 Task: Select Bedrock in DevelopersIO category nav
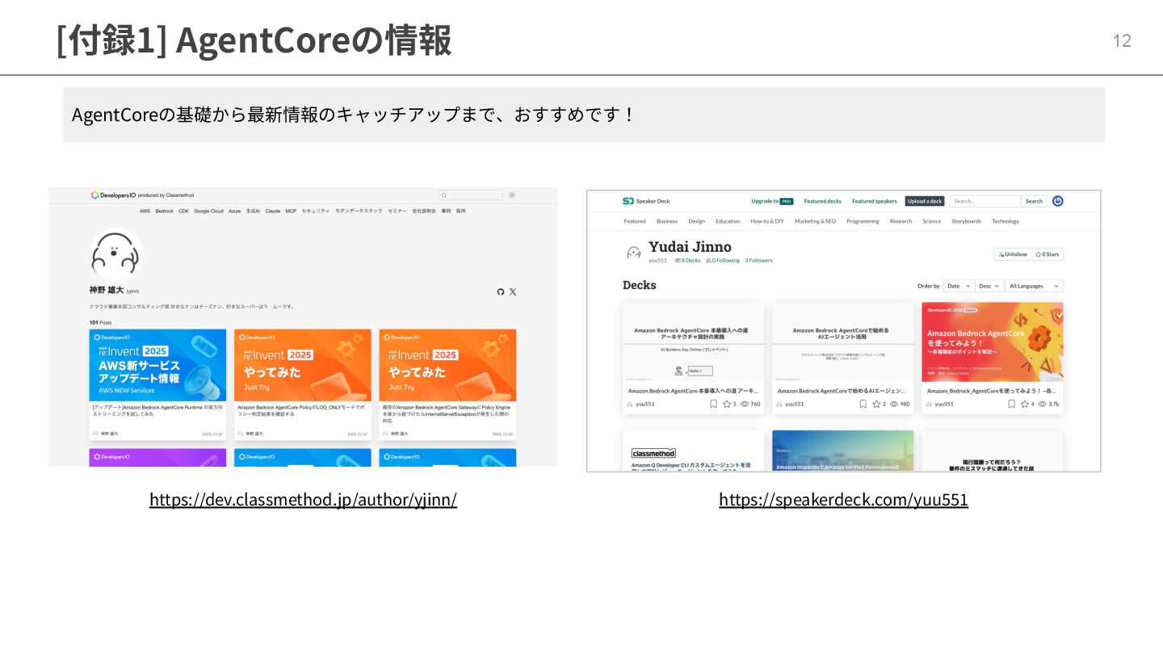tap(164, 211)
